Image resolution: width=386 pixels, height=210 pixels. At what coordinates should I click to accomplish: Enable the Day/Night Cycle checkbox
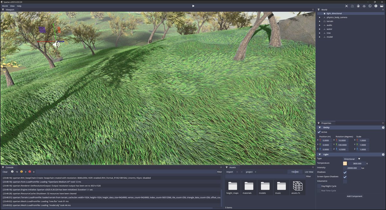pyautogui.click(x=319, y=186)
